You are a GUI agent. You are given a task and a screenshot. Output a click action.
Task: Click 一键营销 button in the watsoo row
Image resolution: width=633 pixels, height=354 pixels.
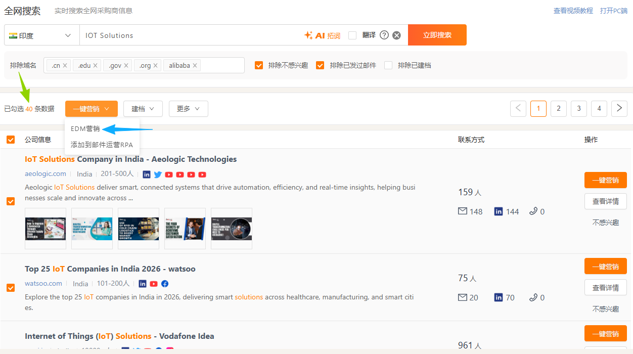[606, 267]
